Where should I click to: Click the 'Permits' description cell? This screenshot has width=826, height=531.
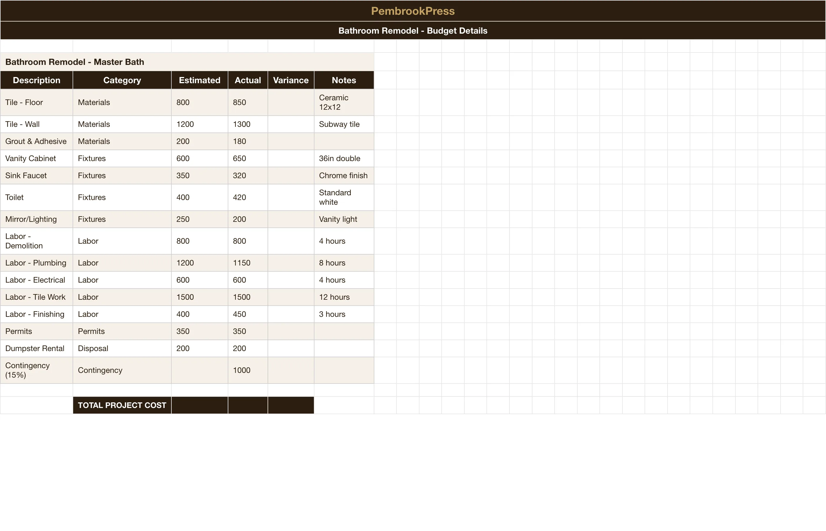click(x=37, y=331)
